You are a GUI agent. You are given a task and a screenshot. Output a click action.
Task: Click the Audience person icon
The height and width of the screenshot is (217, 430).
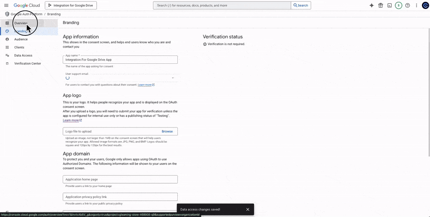[x=7, y=39]
